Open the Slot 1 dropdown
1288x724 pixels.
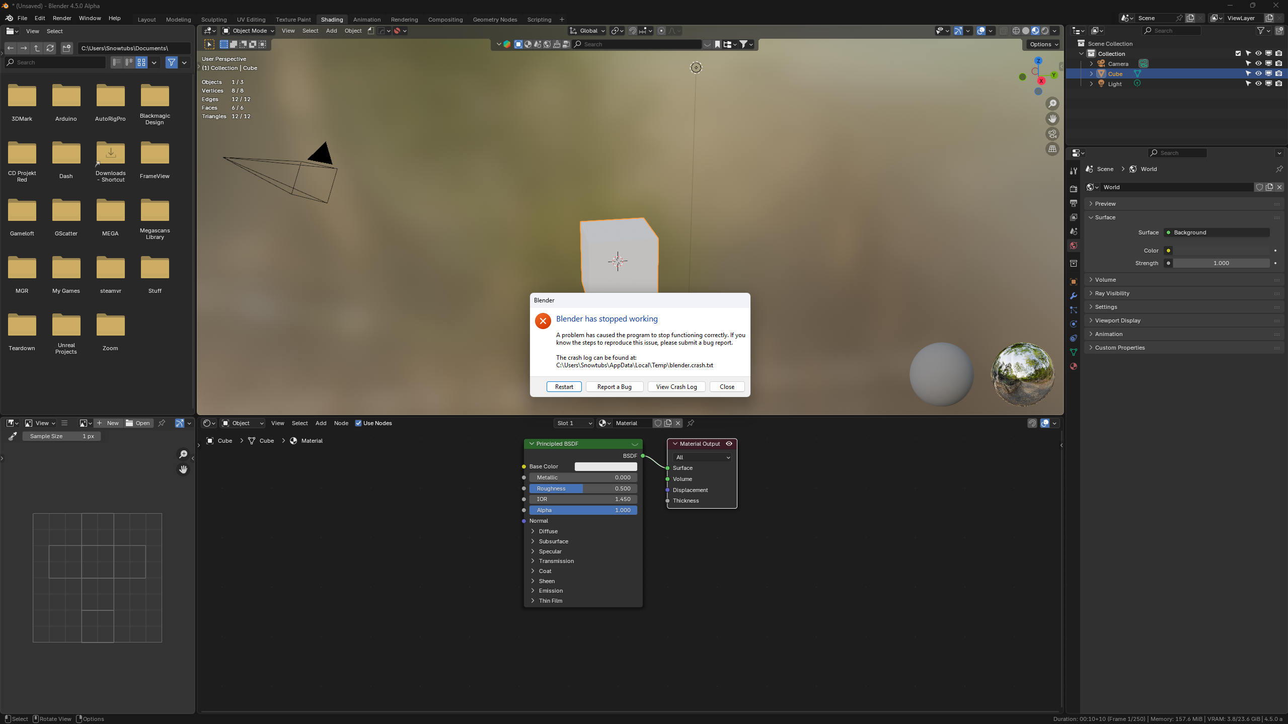pos(574,423)
